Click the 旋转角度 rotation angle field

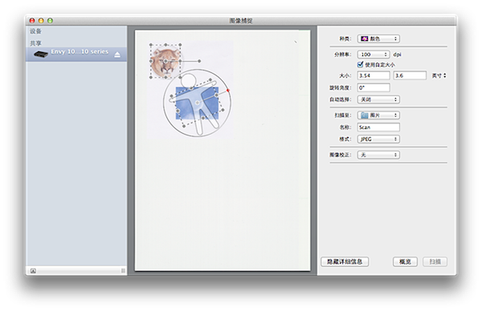click(x=374, y=87)
